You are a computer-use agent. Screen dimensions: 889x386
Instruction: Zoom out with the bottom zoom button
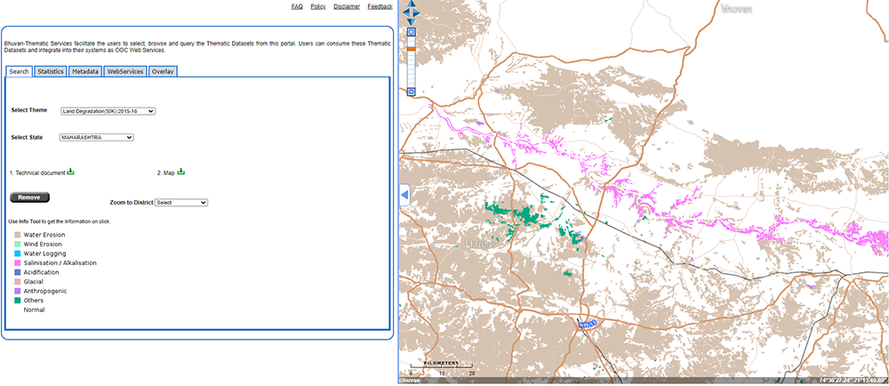pyautogui.click(x=412, y=92)
